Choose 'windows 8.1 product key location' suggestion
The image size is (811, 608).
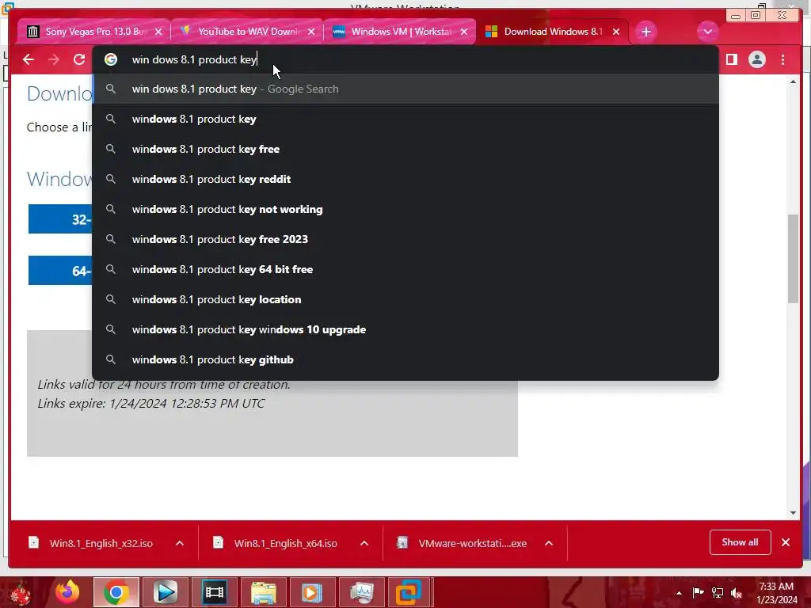pos(405,299)
